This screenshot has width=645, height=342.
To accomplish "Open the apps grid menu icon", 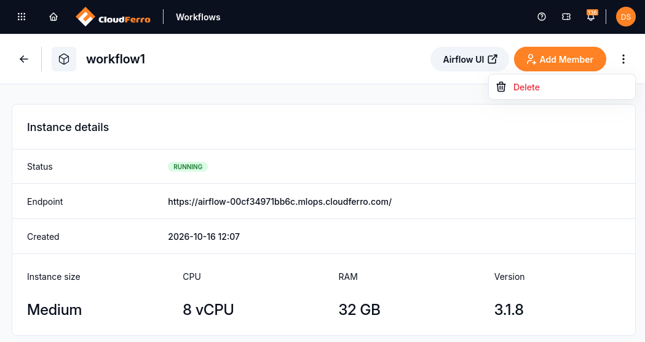I will click(22, 17).
